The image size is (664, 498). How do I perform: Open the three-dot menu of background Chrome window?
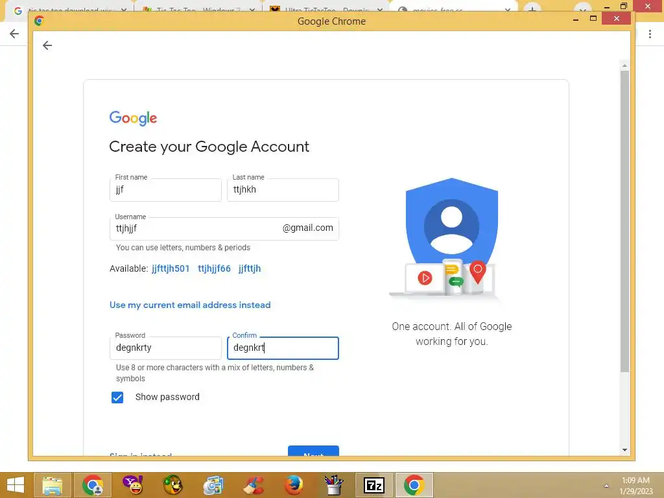[x=650, y=34]
